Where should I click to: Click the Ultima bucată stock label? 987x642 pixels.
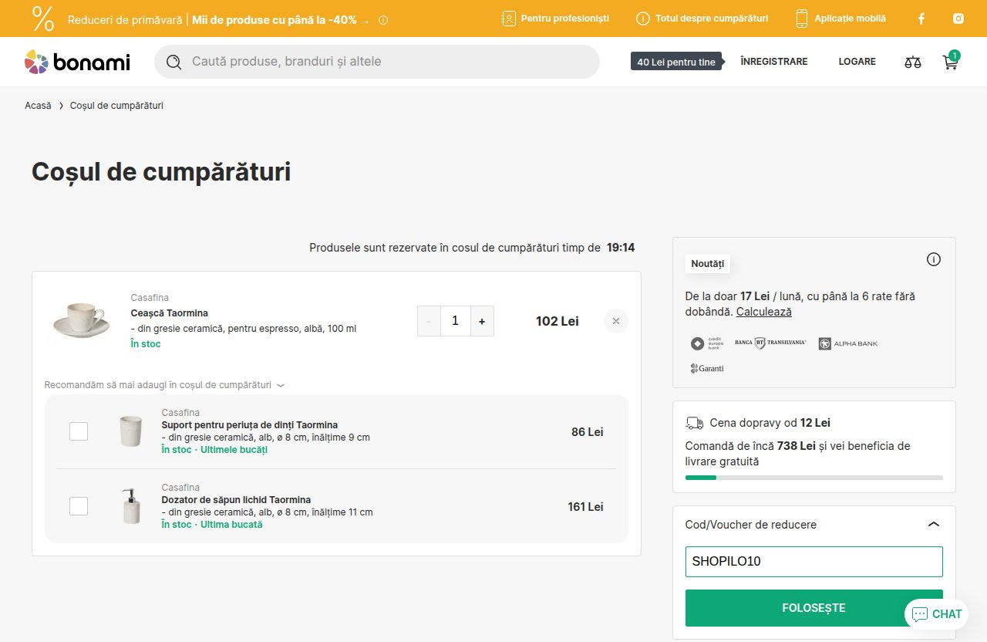(231, 525)
